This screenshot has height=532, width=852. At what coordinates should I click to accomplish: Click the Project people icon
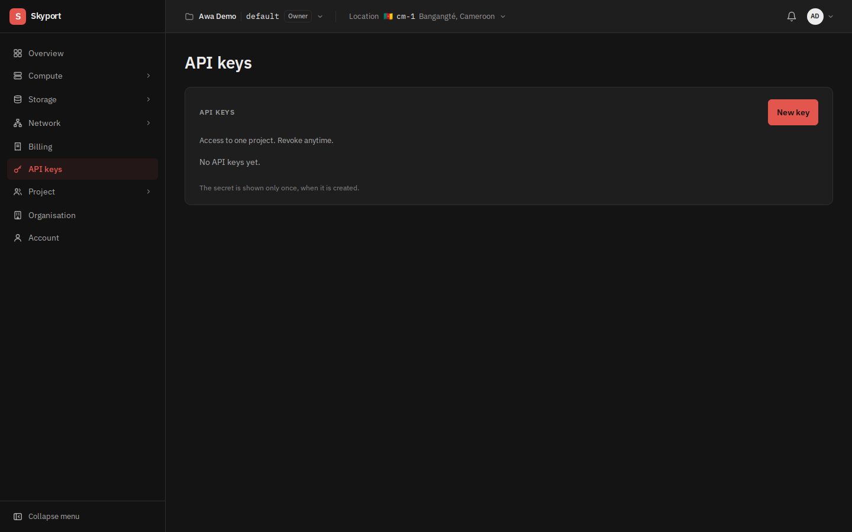[18, 192]
